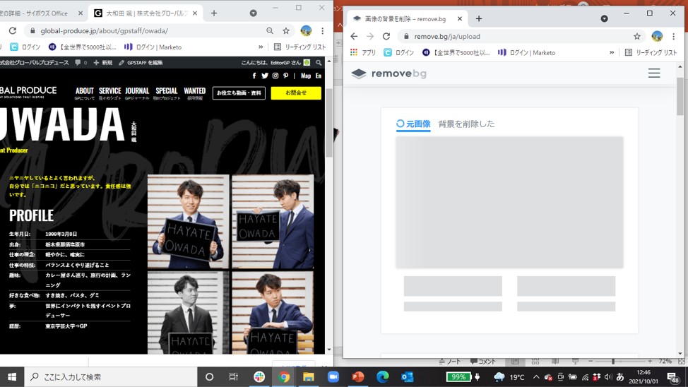
Task: Open Windows Start menu
Action: coord(12,377)
